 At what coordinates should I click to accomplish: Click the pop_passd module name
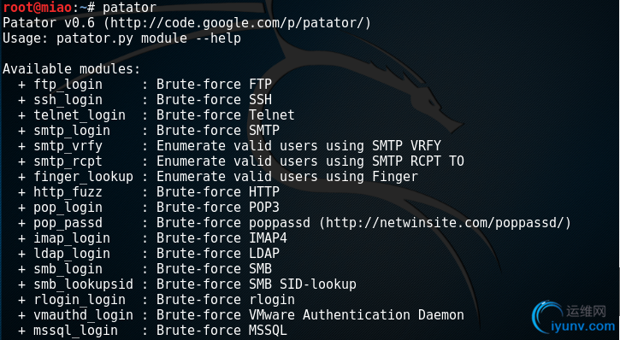tap(68, 223)
